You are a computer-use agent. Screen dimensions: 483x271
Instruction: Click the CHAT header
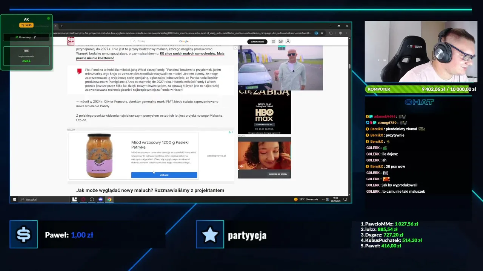[x=419, y=102]
